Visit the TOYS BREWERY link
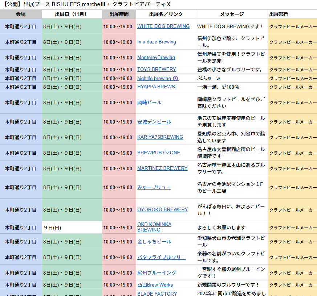317x296 pixels. pos(157,69)
